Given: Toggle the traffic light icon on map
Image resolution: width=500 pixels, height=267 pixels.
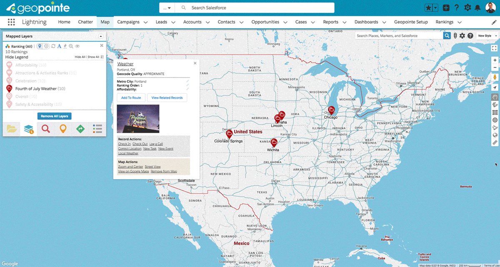Looking at the screenshot, I should (x=455, y=36).
